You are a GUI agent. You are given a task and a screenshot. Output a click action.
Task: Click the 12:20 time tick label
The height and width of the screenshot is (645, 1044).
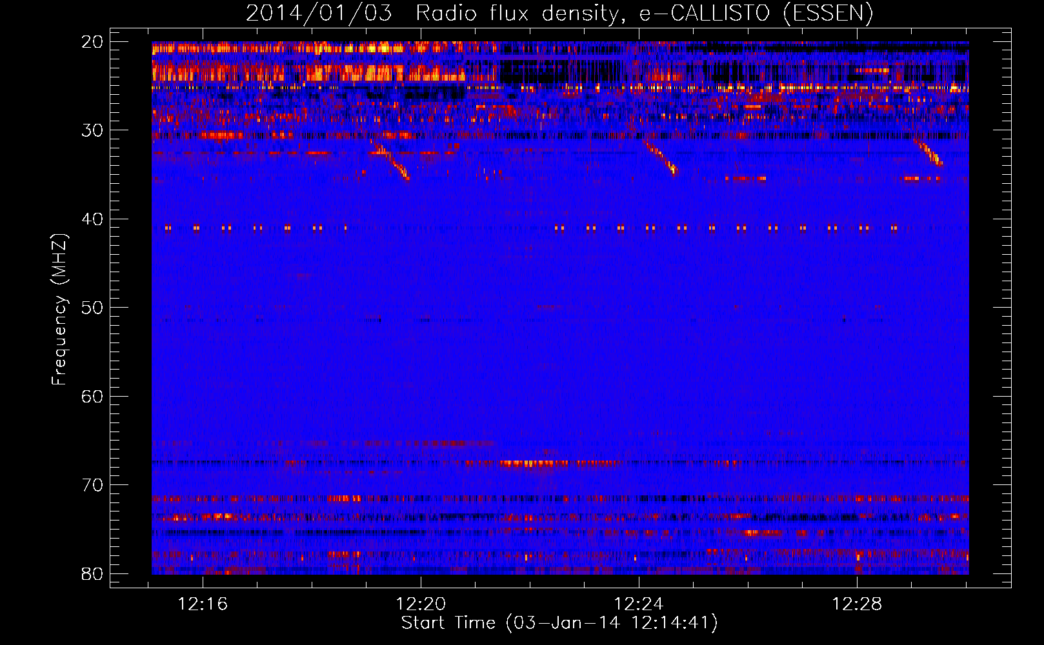421,604
